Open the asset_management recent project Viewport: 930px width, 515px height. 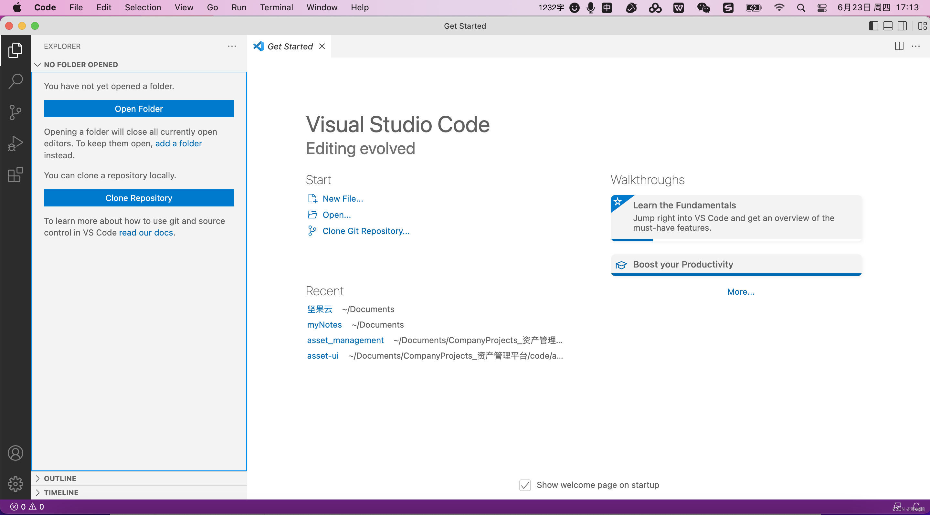[345, 340]
